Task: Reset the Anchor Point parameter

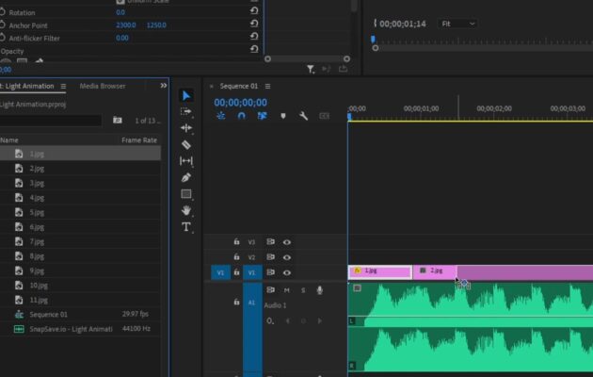Action: click(x=254, y=25)
